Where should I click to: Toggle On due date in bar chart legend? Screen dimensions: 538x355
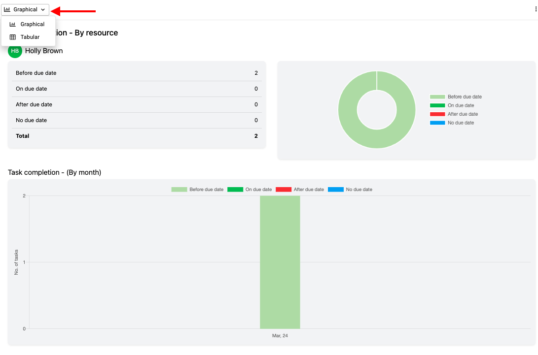(250, 190)
